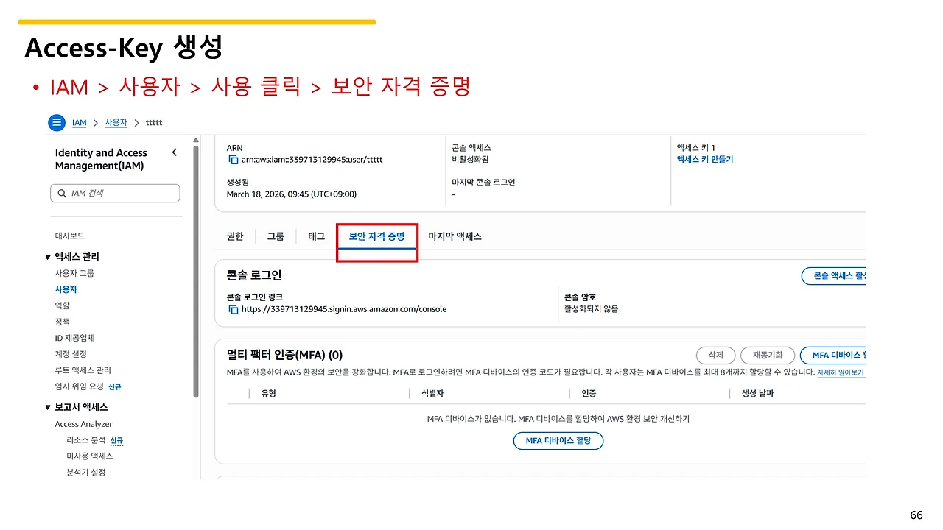This screenshot has width=943, height=530.
Task: Open the navigation hamburger menu icon
Action: pyautogui.click(x=57, y=122)
